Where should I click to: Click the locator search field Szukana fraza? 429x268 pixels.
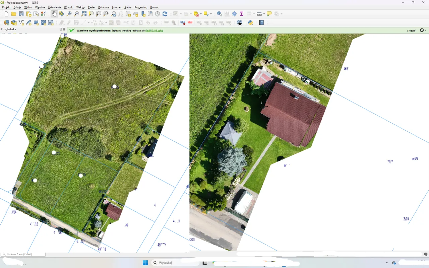(22, 254)
